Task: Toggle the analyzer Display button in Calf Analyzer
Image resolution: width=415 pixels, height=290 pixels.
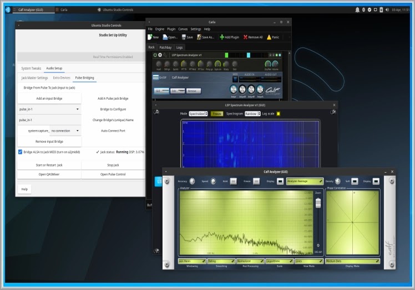Action: pos(280,181)
